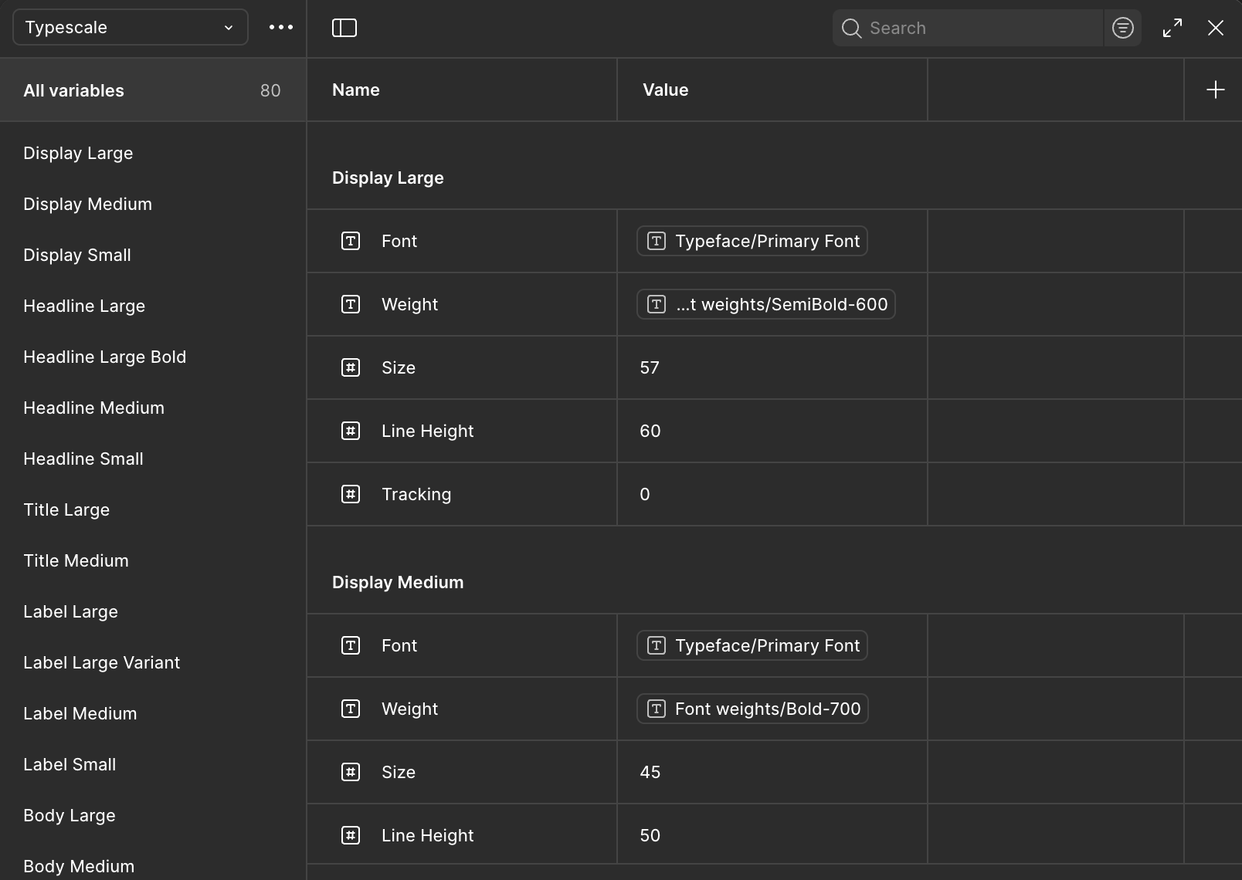Select All variables in the sidebar
This screenshot has height=880, width=1242.
click(153, 90)
